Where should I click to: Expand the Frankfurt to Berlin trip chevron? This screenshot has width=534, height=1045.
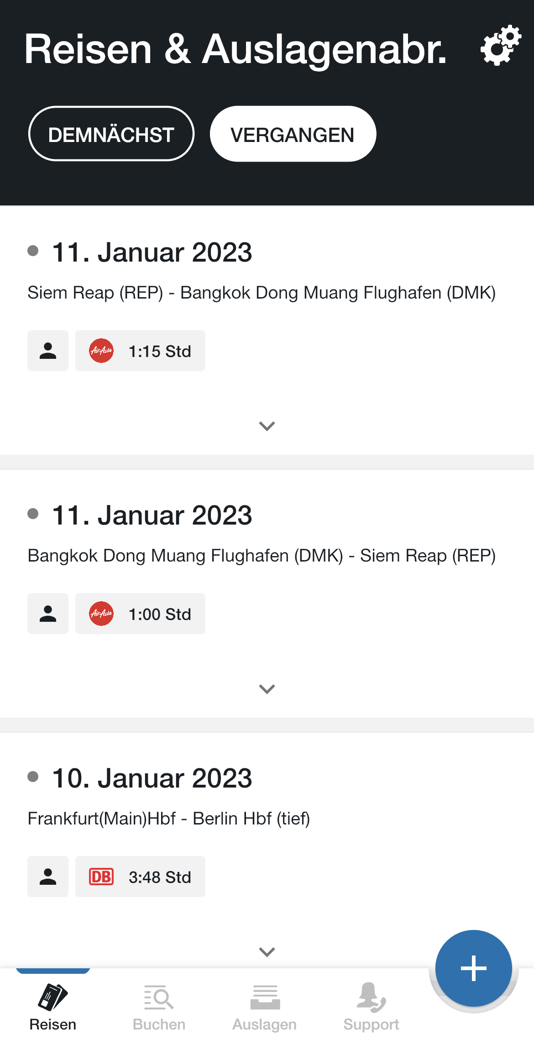(x=267, y=952)
